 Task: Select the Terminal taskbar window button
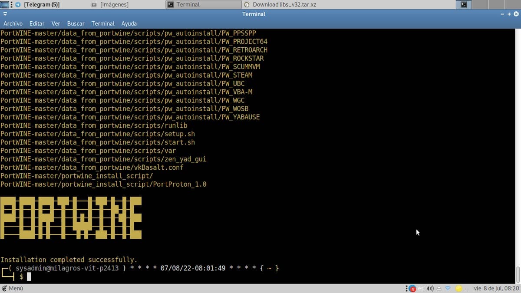tap(203, 4)
